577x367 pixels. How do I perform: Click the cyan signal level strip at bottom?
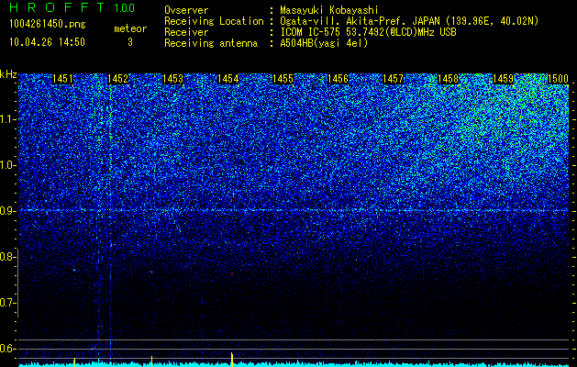294,364
